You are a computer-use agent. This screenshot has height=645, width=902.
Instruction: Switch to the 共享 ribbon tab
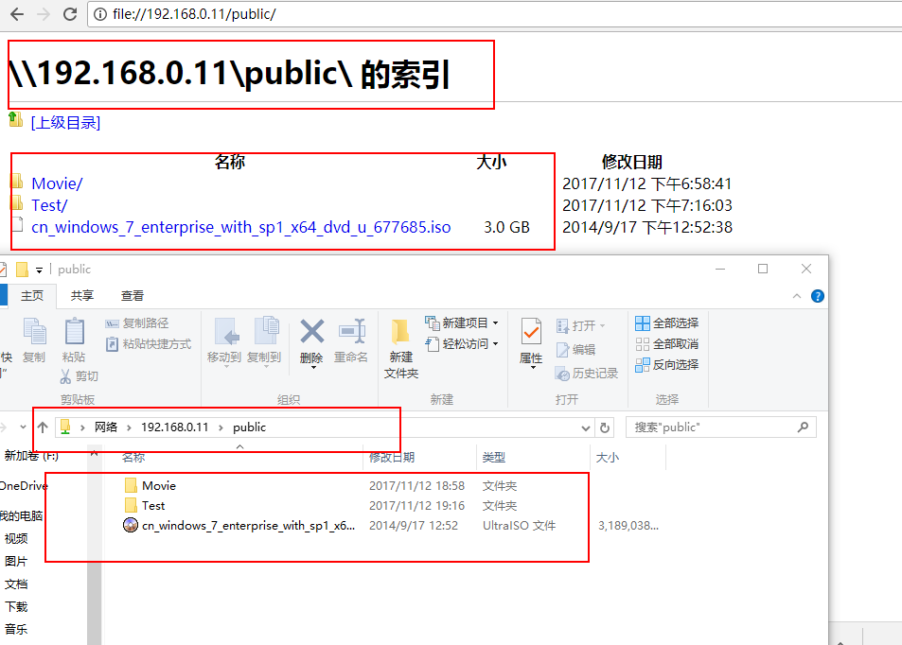82,295
